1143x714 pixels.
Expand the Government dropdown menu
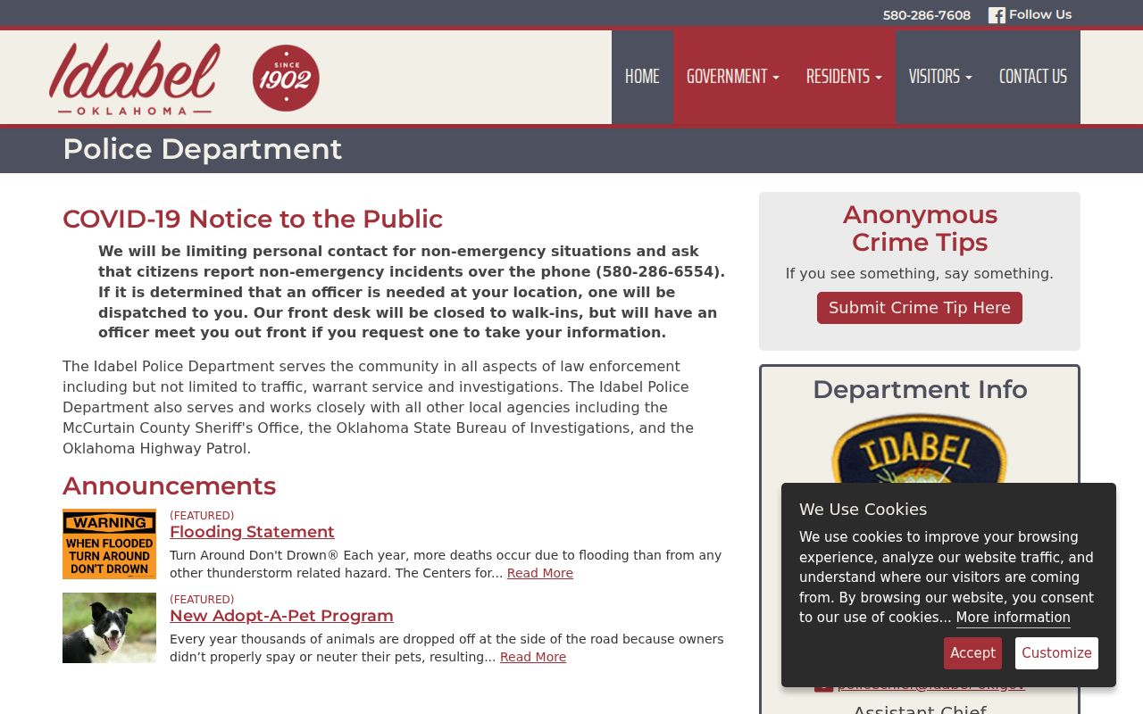(732, 77)
